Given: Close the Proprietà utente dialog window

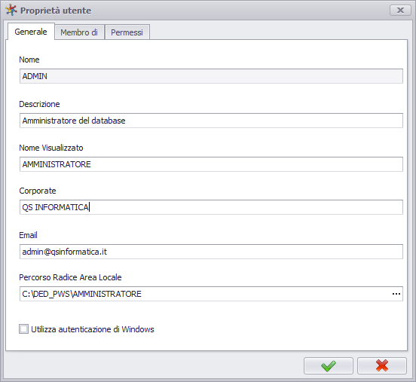Looking at the screenshot, I should pyautogui.click(x=400, y=11).
